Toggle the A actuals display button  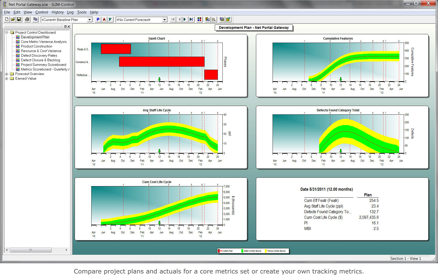(104, 19)
